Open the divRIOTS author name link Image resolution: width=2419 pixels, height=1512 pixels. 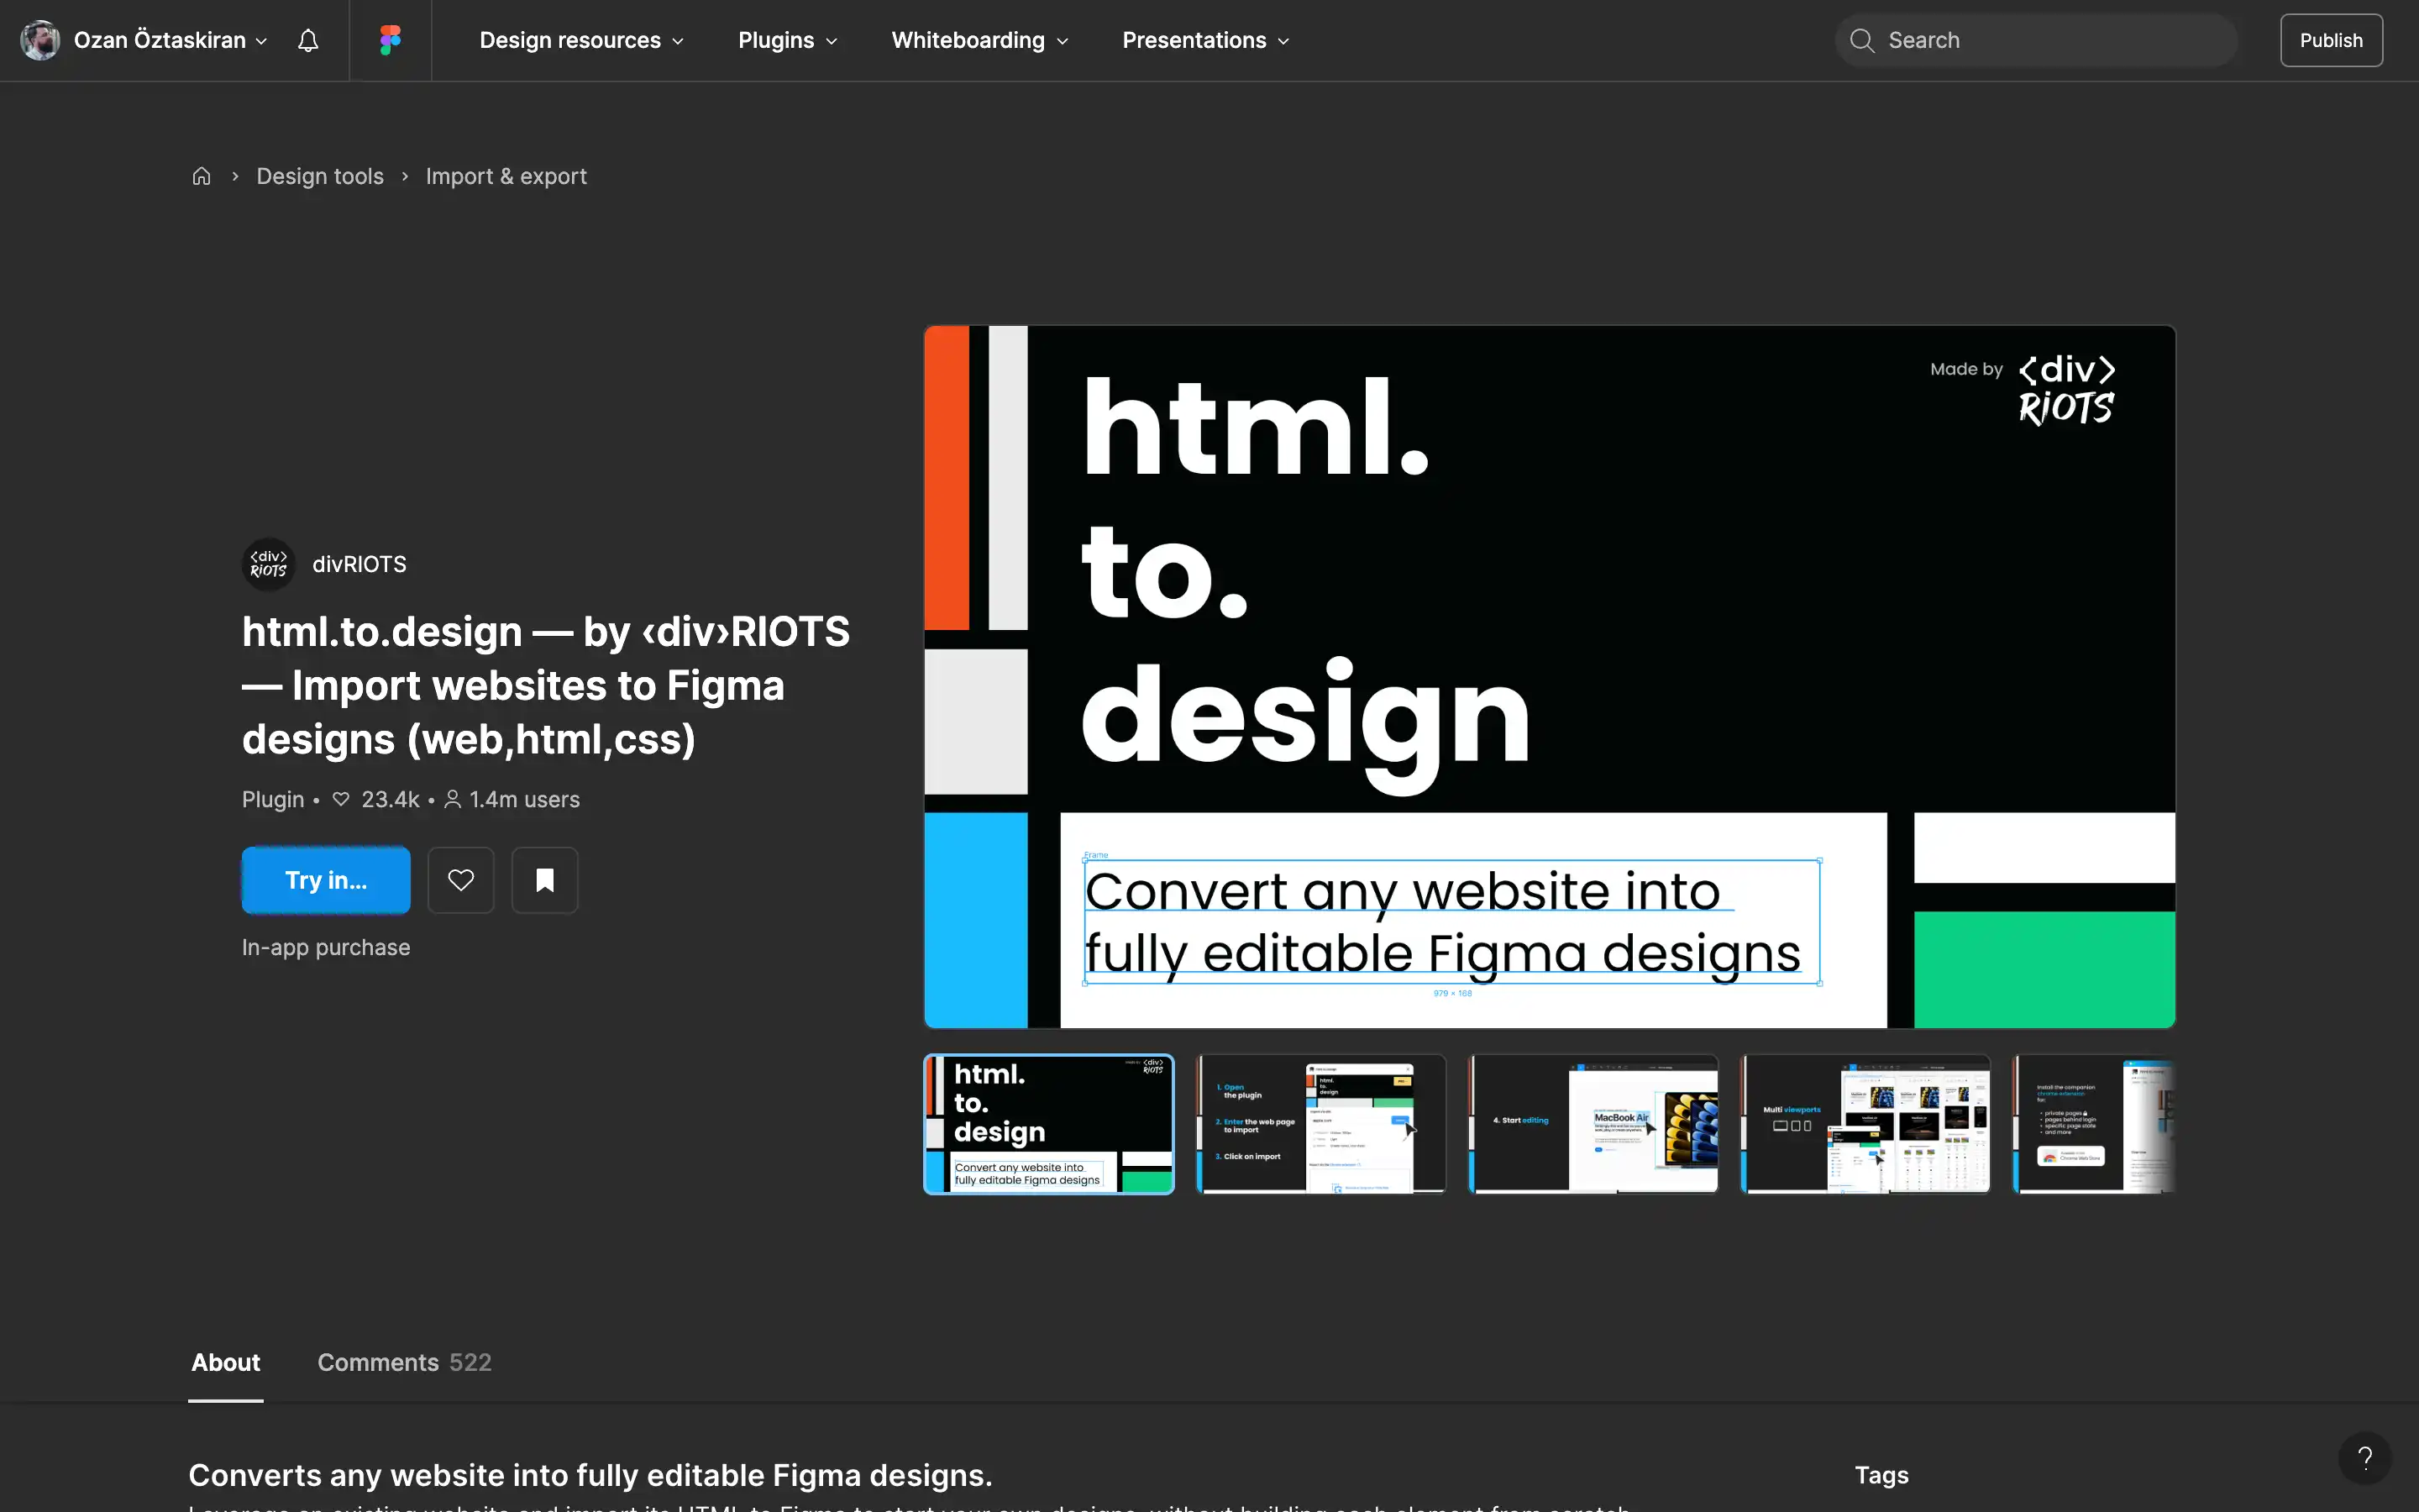click(359, 564)
